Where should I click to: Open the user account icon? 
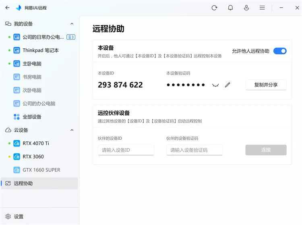pos(246,8)
